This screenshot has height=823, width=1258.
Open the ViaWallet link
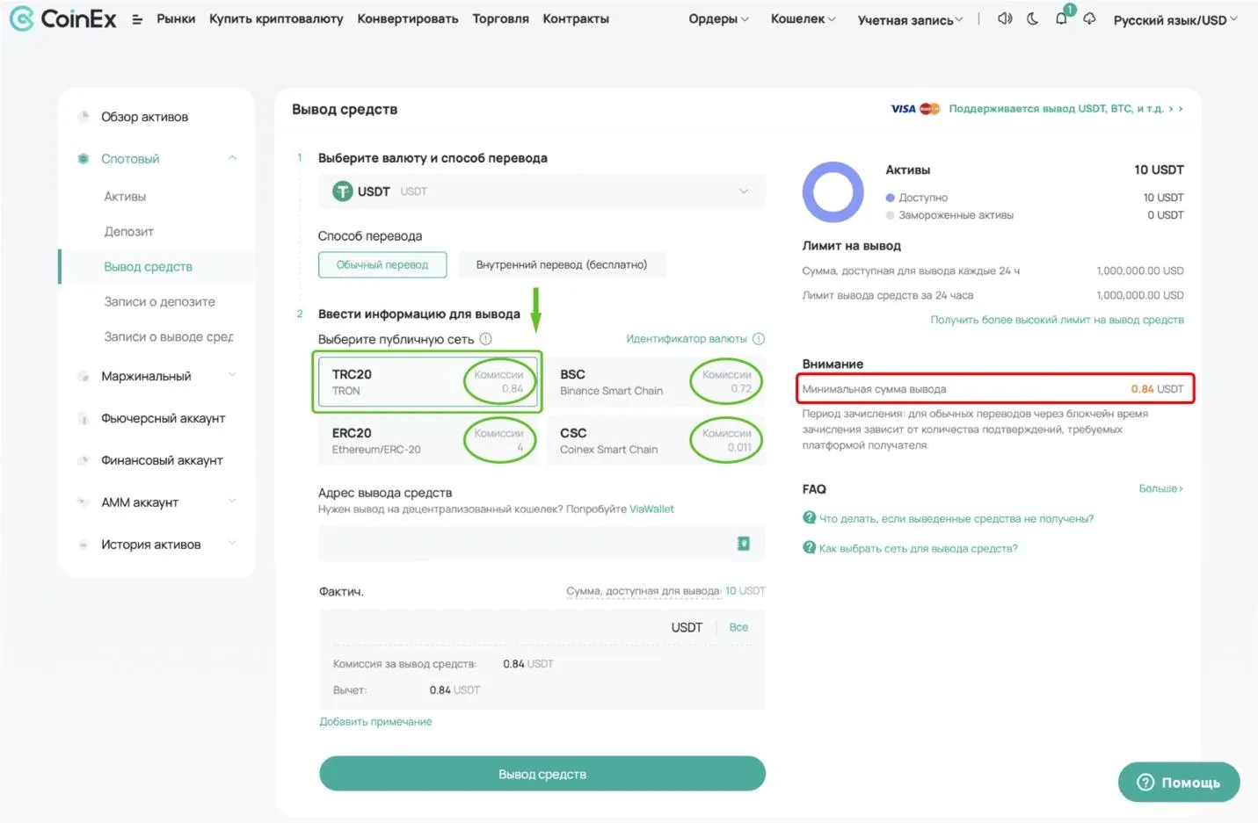(651, 509)
